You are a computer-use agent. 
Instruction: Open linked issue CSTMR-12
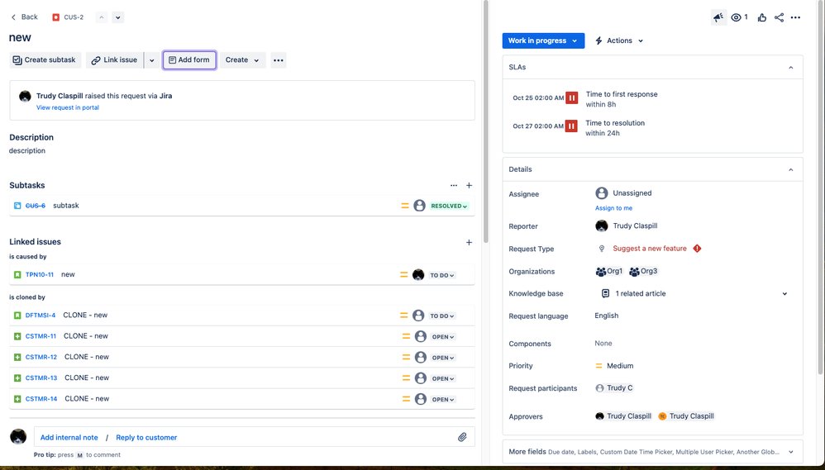pos(41,357)
